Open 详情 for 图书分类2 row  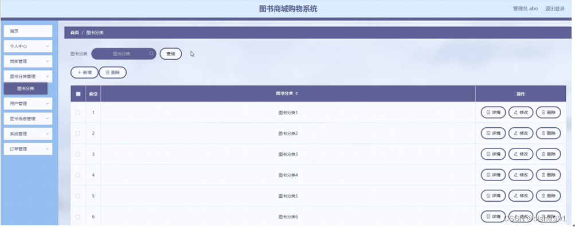[493, 134]
